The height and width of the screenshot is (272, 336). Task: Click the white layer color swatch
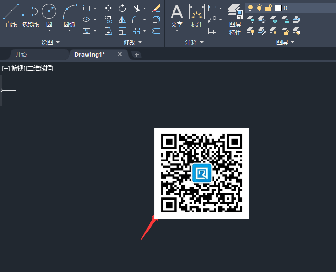pyautogui.click(x=278, y=8)
